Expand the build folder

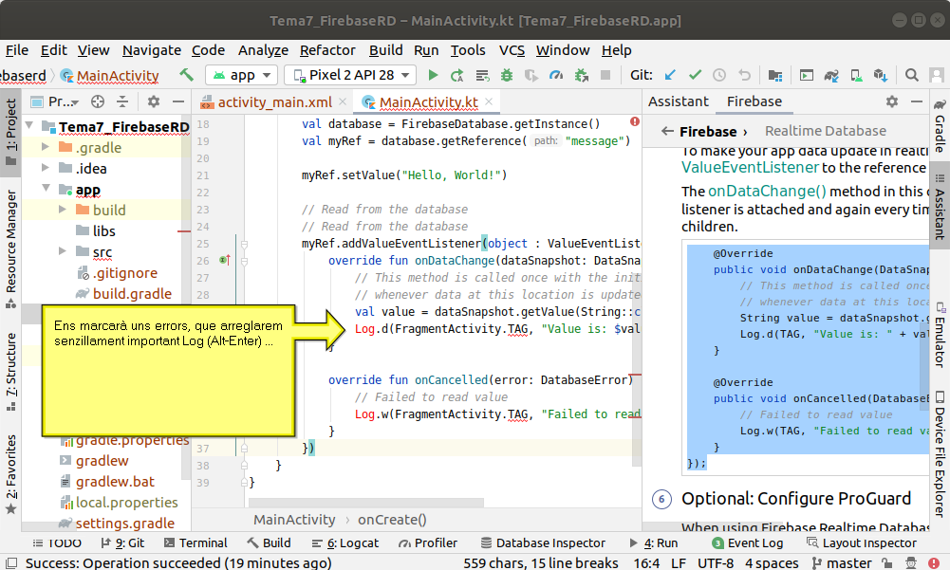coord(63,209)
